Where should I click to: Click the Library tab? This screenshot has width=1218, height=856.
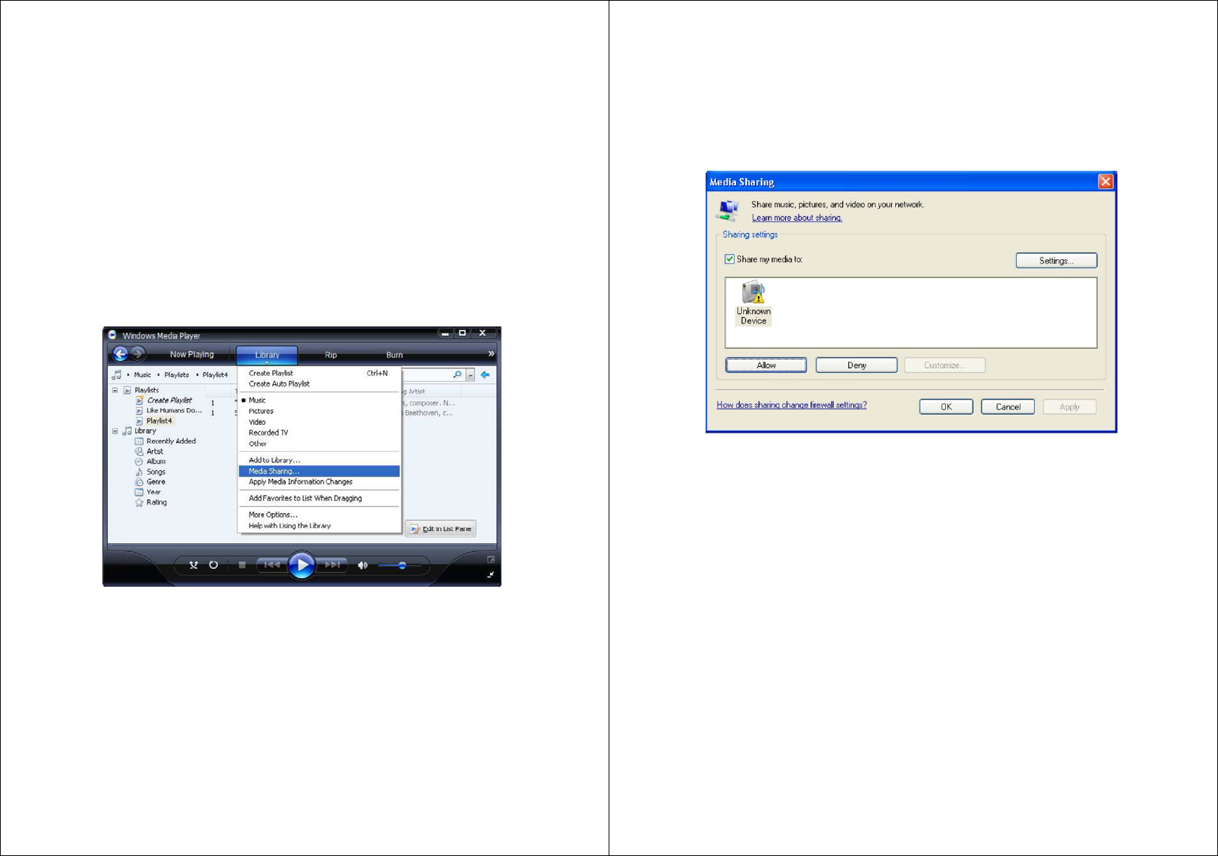coord(267,355)
